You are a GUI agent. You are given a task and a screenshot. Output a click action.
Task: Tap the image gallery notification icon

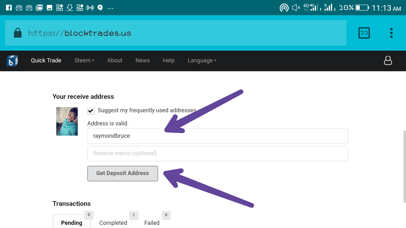(x=49, y=8)
